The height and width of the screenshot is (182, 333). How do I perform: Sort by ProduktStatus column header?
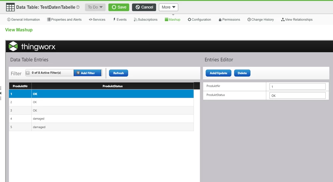click(x=112, y=86)
